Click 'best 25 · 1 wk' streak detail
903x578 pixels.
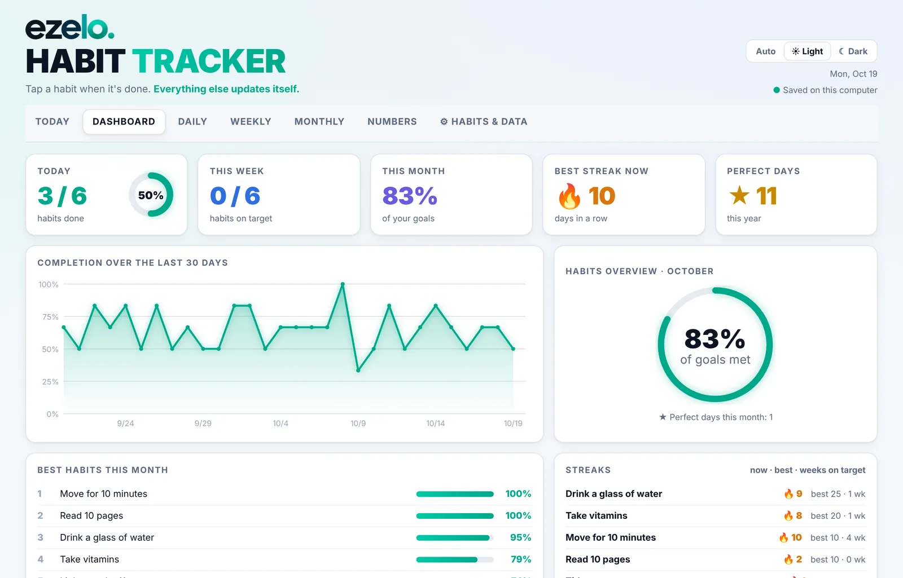point(838,494)
